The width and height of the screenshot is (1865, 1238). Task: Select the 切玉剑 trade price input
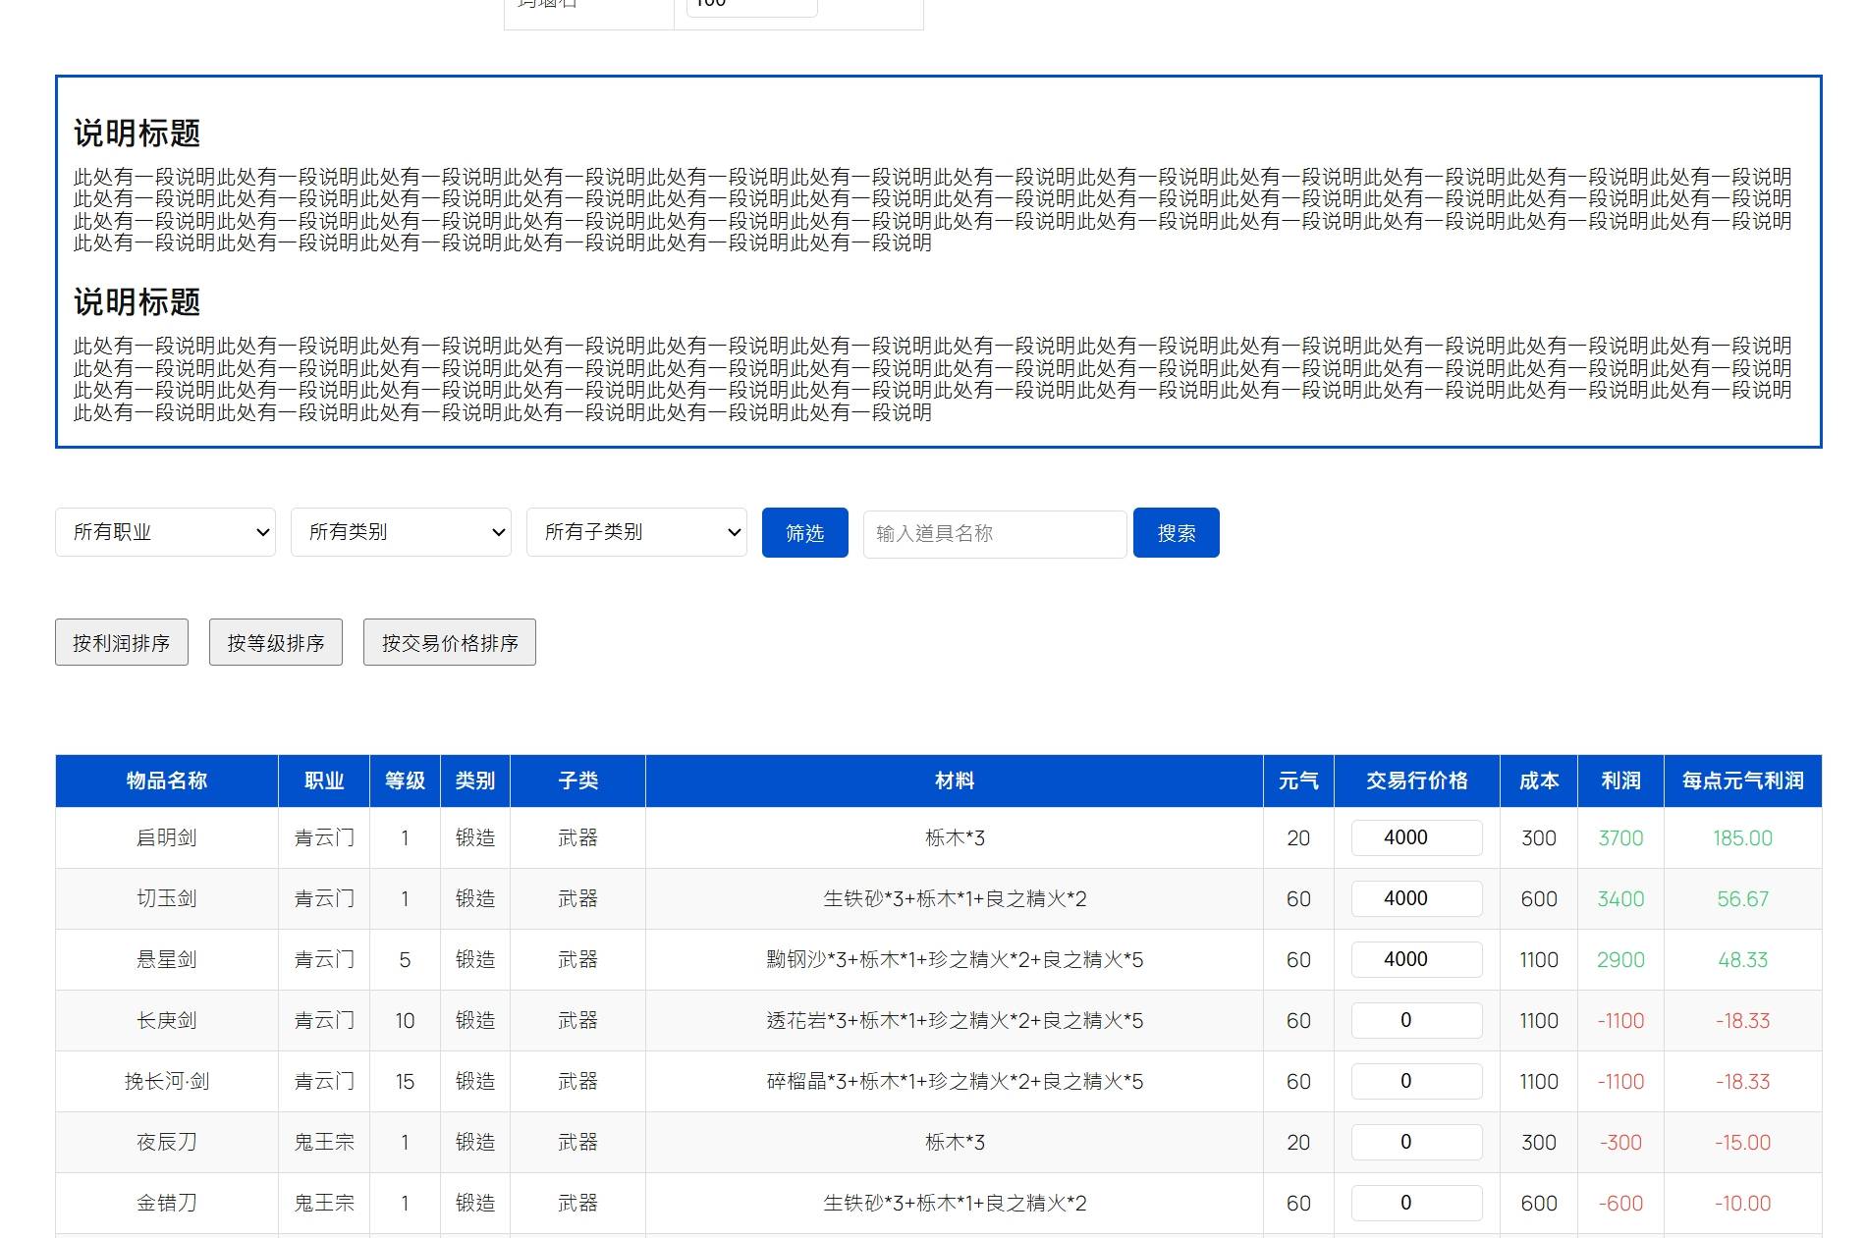[1416, 898]
